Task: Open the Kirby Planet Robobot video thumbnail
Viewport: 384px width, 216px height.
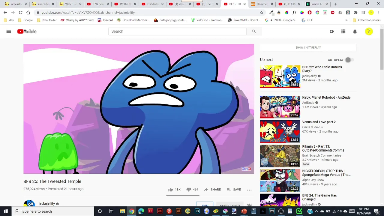Action: (280, 107)
